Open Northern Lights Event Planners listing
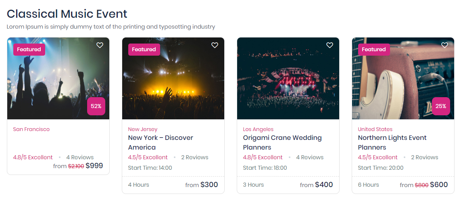The image size is (461, 202). [x=392, y=142]
